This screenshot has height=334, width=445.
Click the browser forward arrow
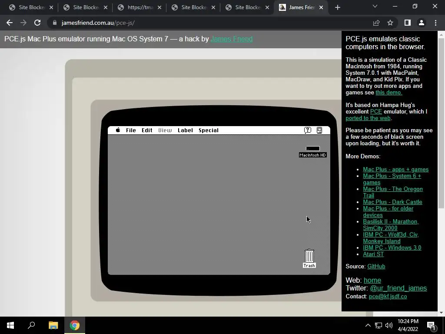23,23
